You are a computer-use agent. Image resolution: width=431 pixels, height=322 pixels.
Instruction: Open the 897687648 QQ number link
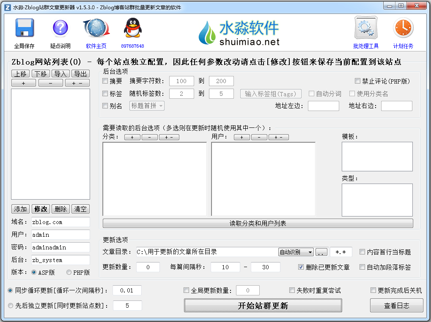click(132, 46)
